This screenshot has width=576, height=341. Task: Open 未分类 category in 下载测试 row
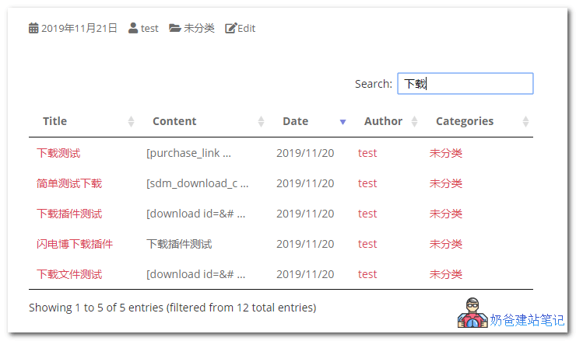pos(445,153)
